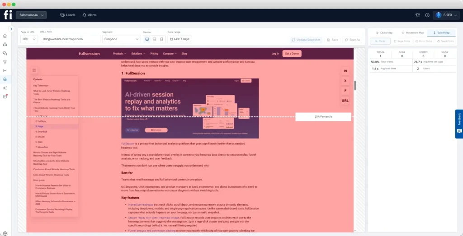Click the Save button
Viewport: 463px width, 236px height.
(332, 40)
